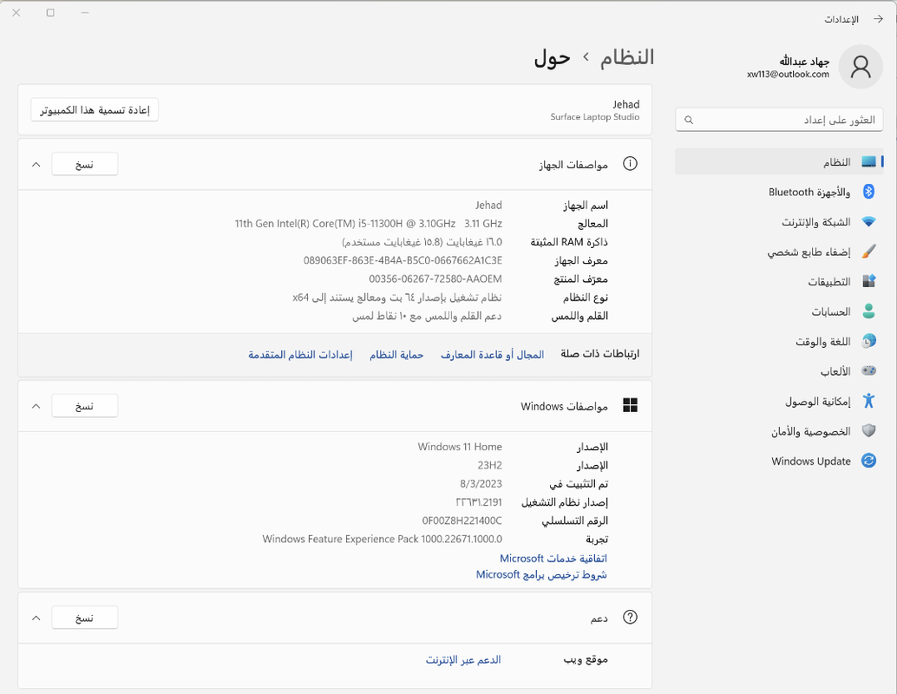897x694 pixels.
Task: Click the support question mark icon
Action: click(x=630, y=618)
